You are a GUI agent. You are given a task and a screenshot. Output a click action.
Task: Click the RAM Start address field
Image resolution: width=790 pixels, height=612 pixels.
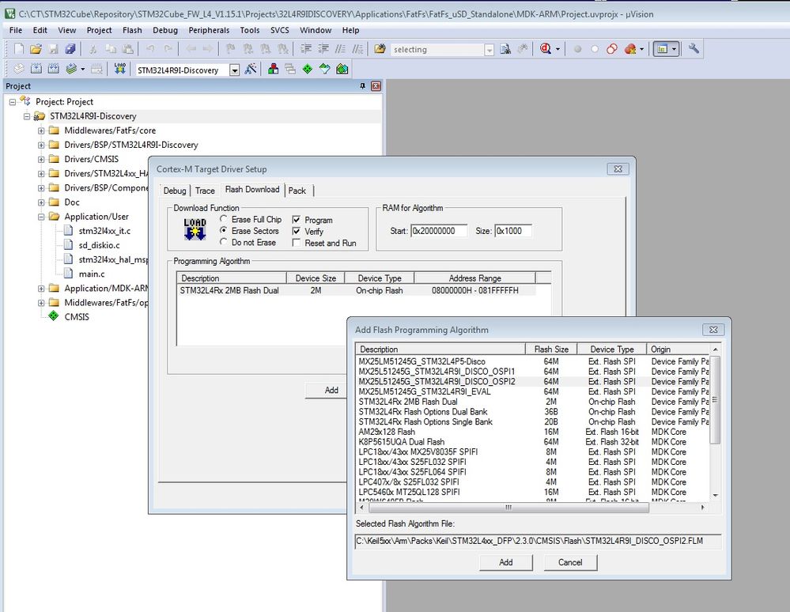[x=439, y=231]
